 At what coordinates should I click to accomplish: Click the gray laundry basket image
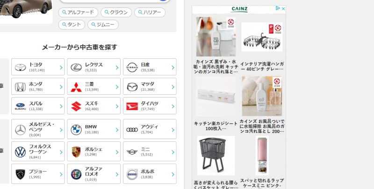click(216, 155)
